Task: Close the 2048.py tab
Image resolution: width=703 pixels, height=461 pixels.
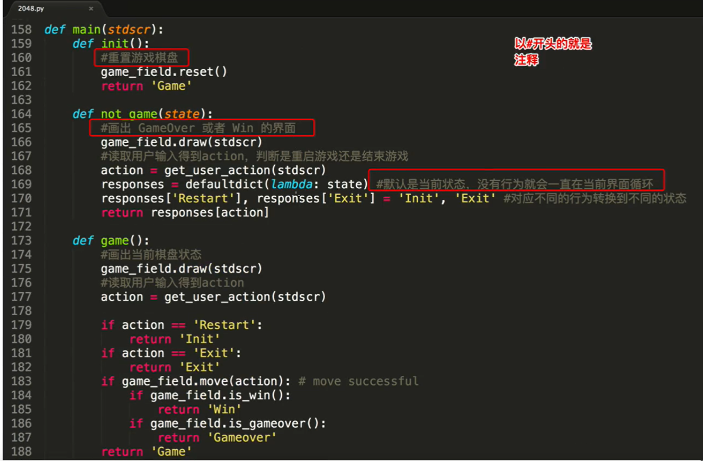Action: pyautogui.click(x=91, y=8)
